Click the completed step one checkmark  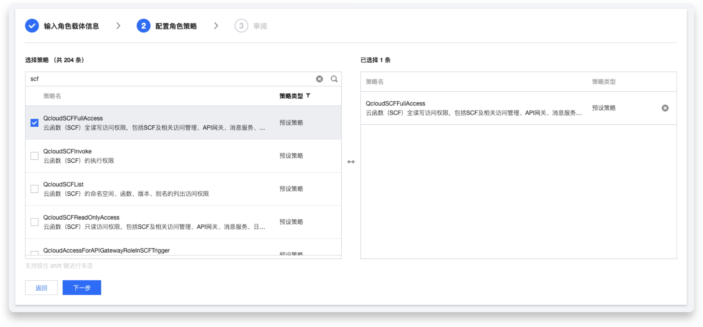click(x=32, y=26)
